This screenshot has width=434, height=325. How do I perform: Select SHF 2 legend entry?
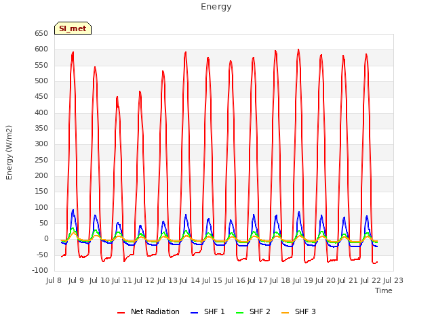tap(253, 311)
